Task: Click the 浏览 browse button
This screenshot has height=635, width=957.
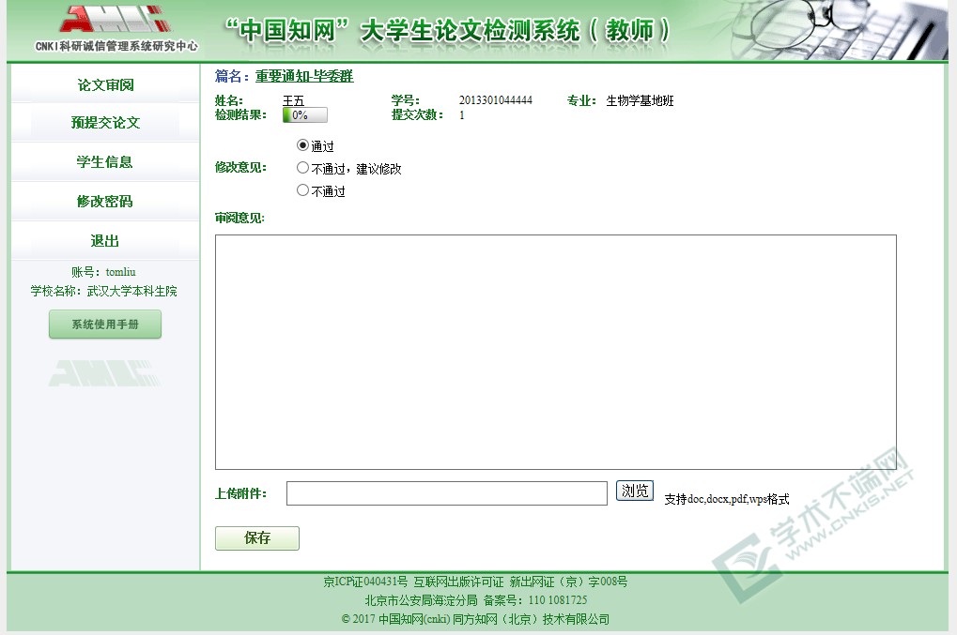Action: [x=635, y=491]
